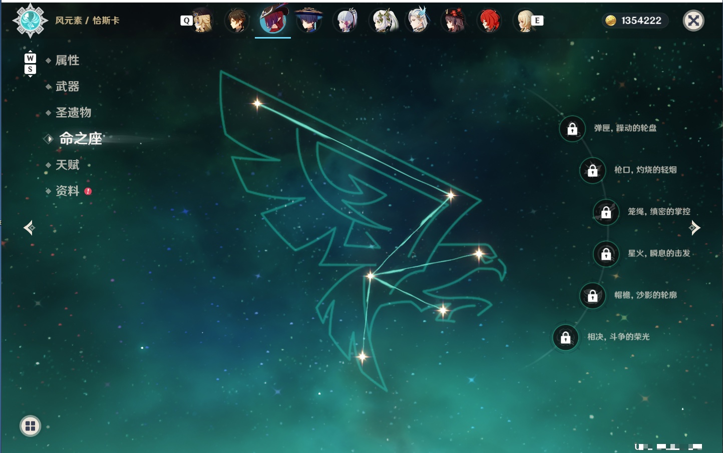This screenshot has height=453, width=723.
Task: Click the lock icon for 弹匣, 躁动的轮盘
Action: click(x=572, y=129)
